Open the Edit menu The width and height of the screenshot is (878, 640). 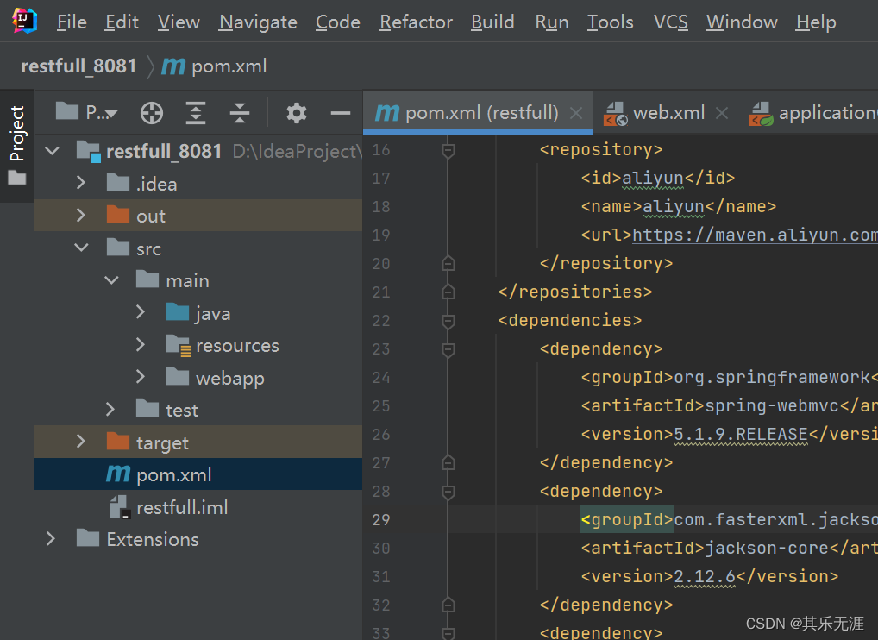click(122, 22)
